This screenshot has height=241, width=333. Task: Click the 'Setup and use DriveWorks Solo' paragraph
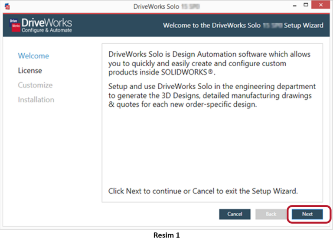(x=212, y=95)
